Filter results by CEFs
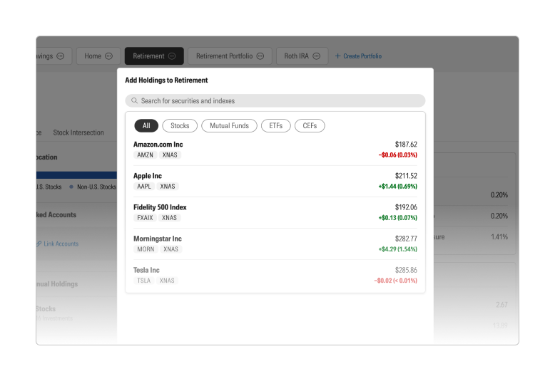Screen dimensions: 555x381 click(x=310, y=126)
